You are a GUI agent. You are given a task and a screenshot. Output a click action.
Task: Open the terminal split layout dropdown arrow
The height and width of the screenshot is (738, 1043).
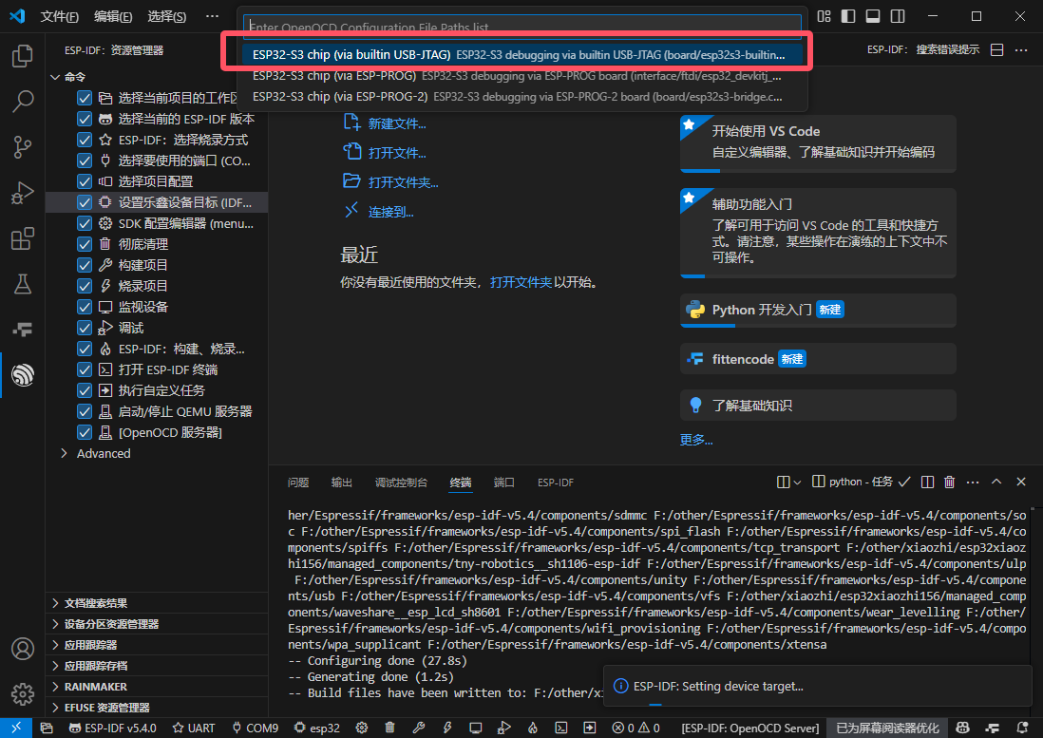797,483
